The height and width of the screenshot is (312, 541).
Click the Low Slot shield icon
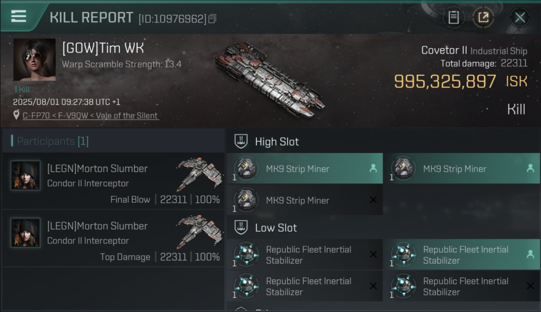pyautogui.click(x=241, y=228)
